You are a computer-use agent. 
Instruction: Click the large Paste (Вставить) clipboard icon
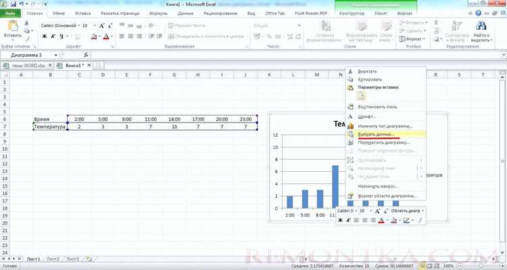pyautogui.click(x=13, y=26)
